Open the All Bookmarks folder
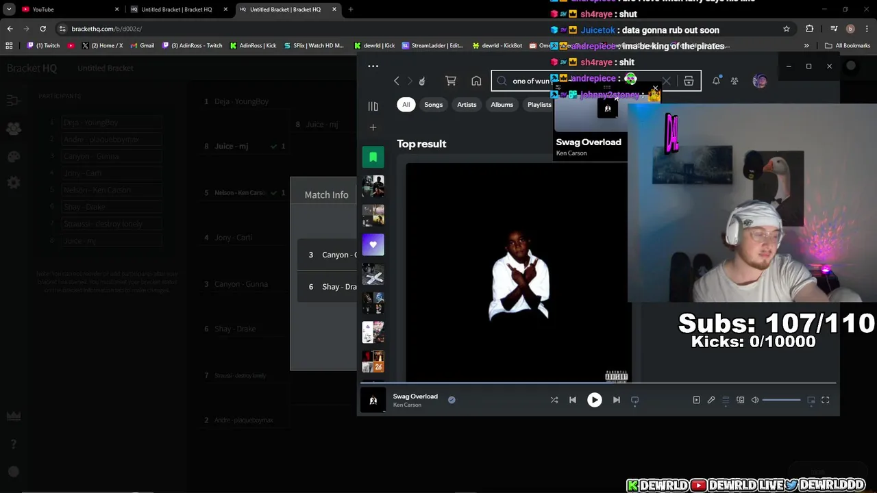Viewport: 877px width, 493px height. pyautogui.click(x=848, y=46)
